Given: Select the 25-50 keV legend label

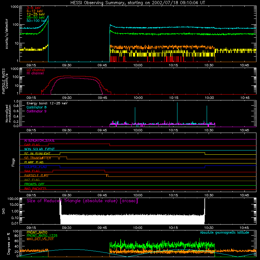Looking at the screenshot, I should click(36, 18).
